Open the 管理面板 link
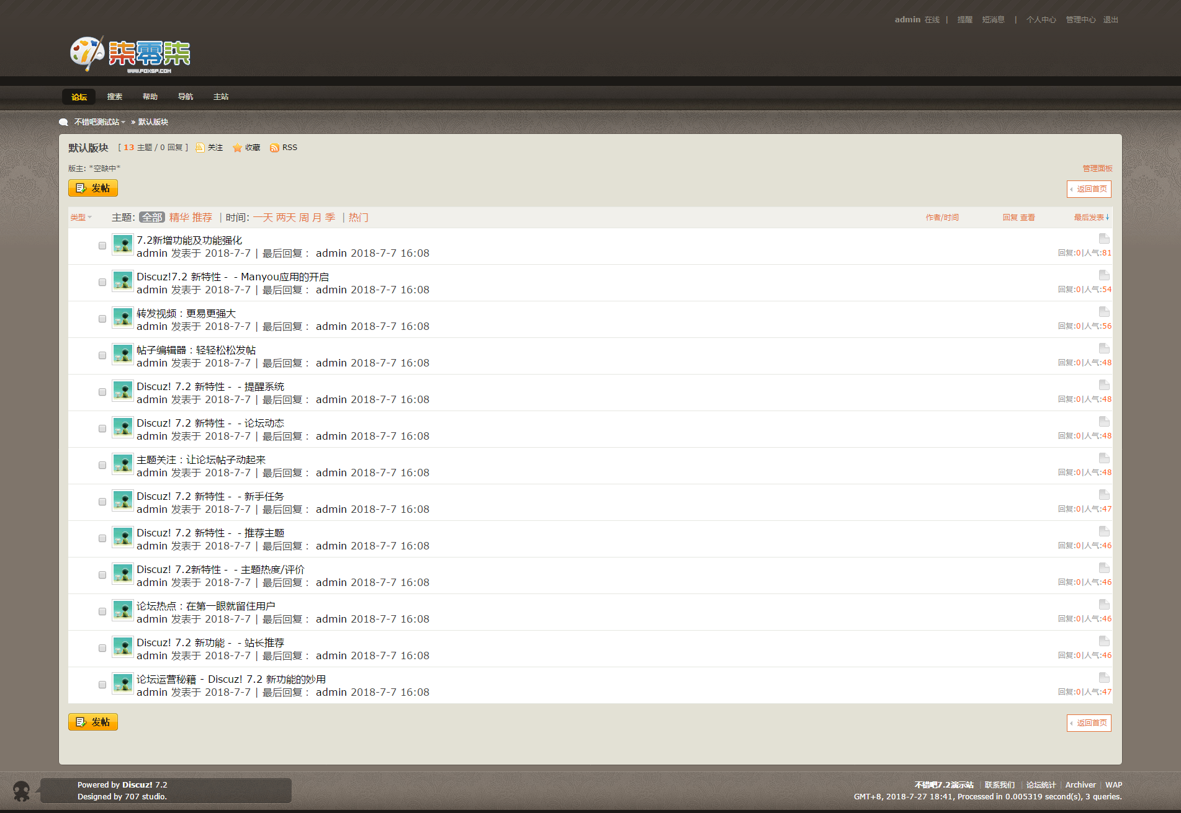Image resolution: width=1181 pixels, height=813 pixels. pos(1097,169)
